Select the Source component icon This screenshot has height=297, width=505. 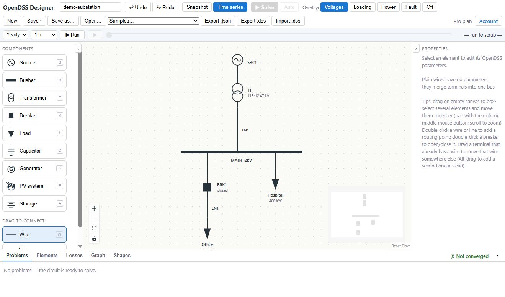tap(11, 62)
